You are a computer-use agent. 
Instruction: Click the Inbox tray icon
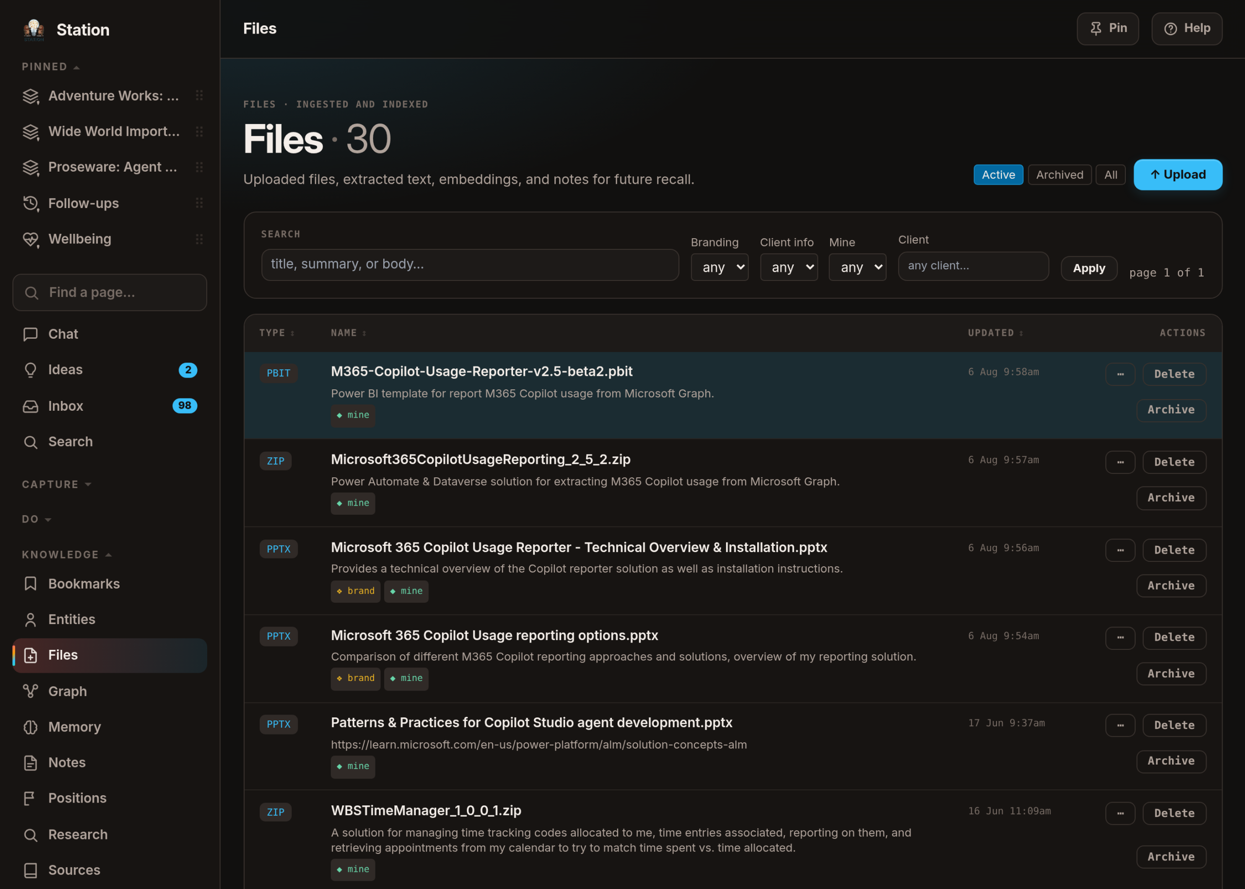31,406
